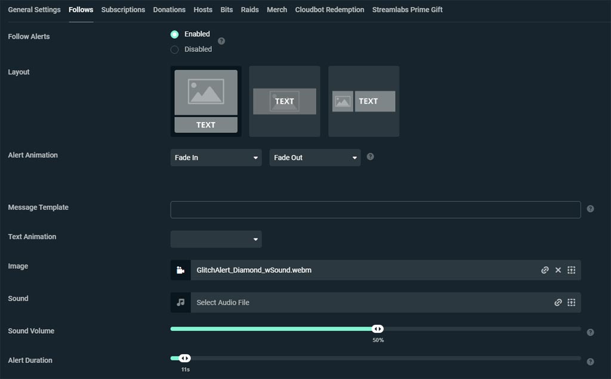Open the General Settings tab

(x=34, y=10)
